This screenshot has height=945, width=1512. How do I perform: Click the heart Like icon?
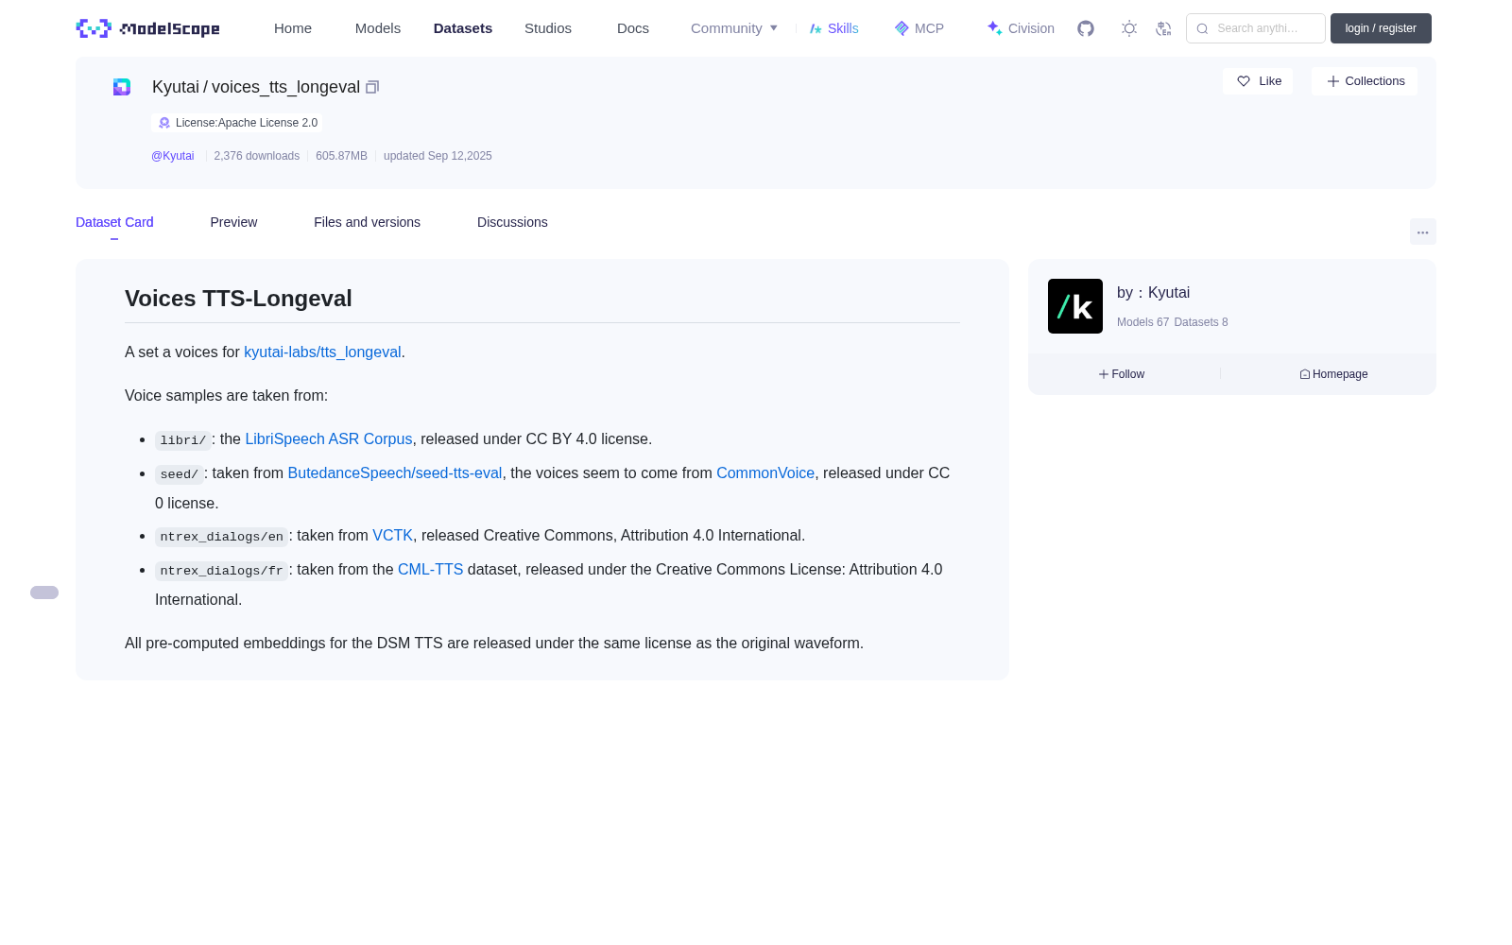pos(1244,81)
